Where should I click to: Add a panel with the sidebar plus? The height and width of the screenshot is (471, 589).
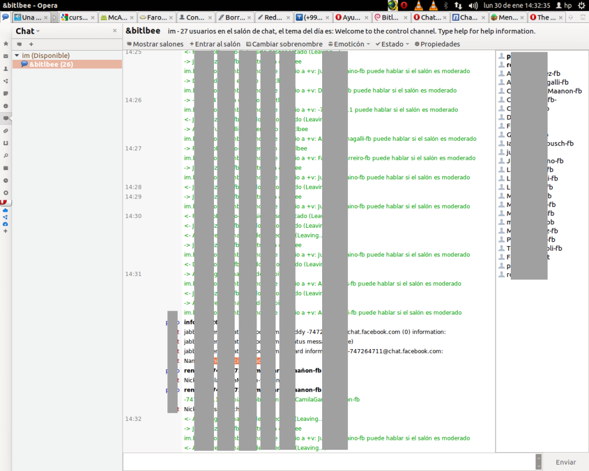tap(5, 231)
